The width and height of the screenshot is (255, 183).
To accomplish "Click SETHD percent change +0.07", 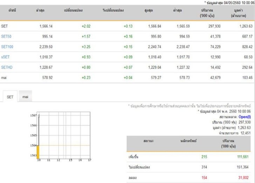I will pos(128,67).
